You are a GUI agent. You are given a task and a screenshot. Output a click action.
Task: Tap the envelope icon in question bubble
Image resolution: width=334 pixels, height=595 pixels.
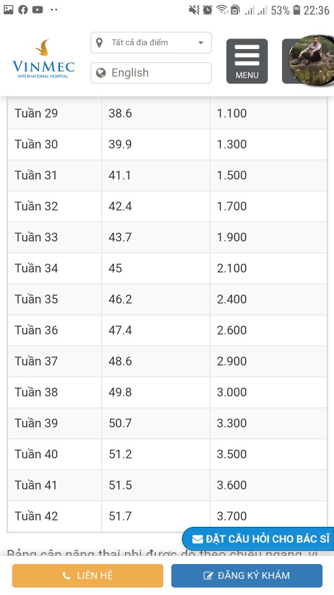tap(197, 539)
